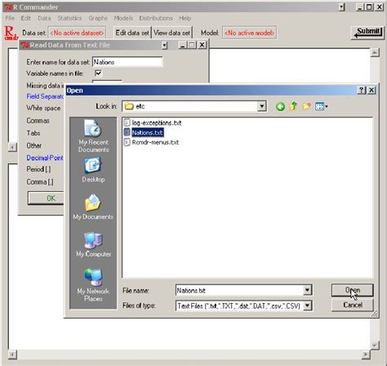Click the Cancel button
The width and height of the screenshot is (387, 366).
pyautogui.click(x=353, y=305)
